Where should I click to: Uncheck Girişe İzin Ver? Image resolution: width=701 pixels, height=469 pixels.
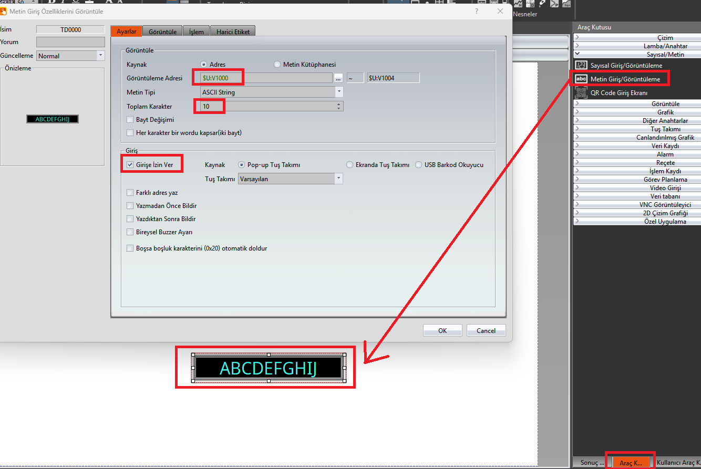click(130, 164)
